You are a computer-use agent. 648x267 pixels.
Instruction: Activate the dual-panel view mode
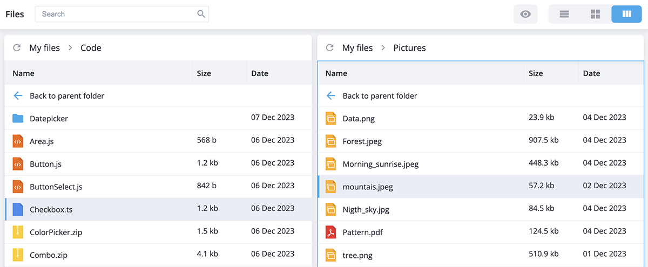click(x=626, y=14)
